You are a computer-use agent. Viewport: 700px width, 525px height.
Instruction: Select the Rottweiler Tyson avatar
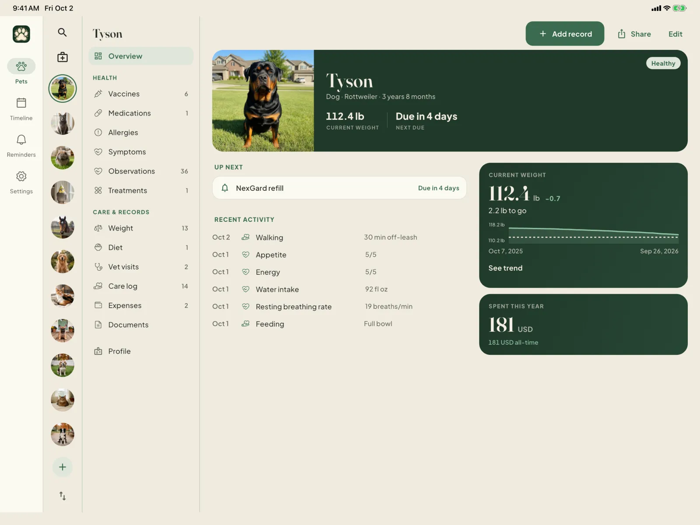pyautogui.click(x=63, y=88)
